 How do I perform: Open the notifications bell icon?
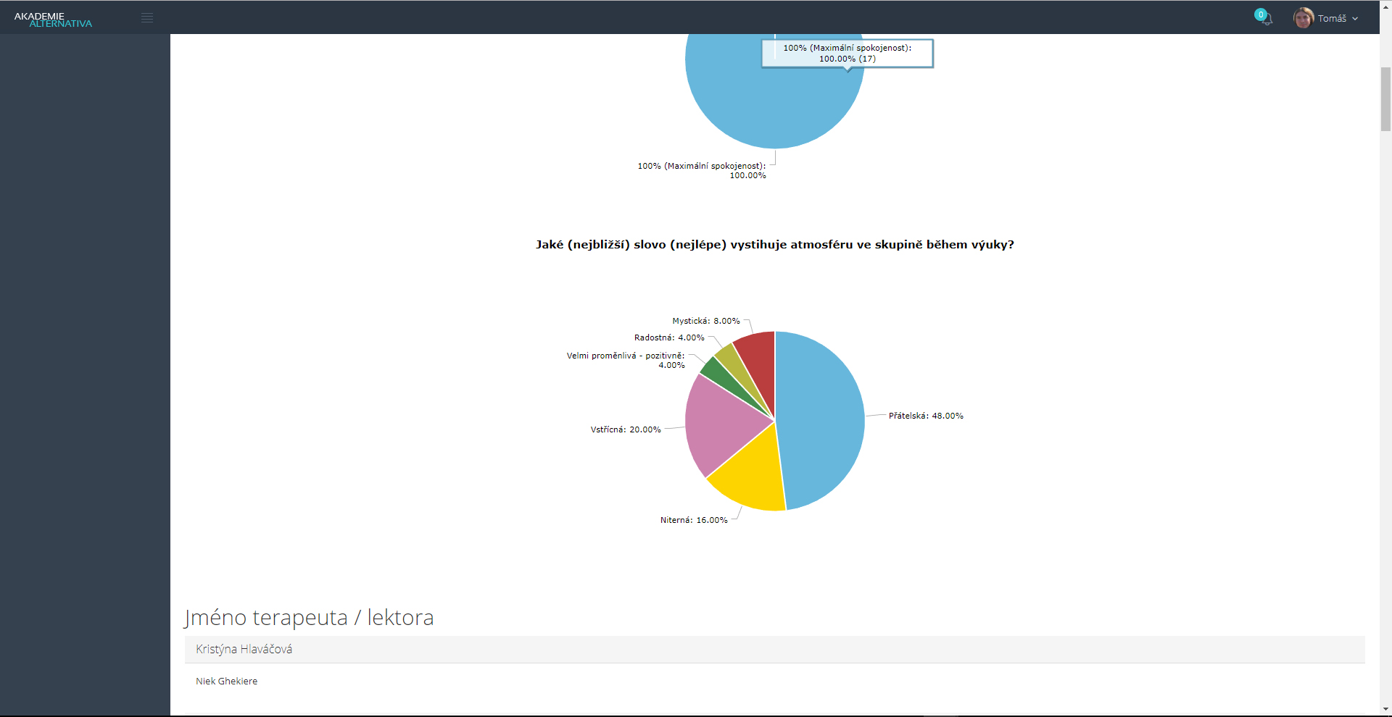1266,18
